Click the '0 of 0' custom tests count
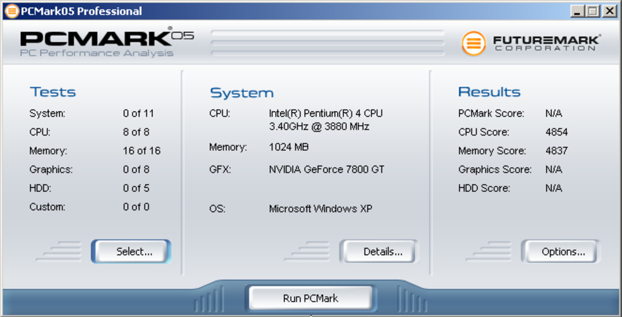 click(136, 207)
